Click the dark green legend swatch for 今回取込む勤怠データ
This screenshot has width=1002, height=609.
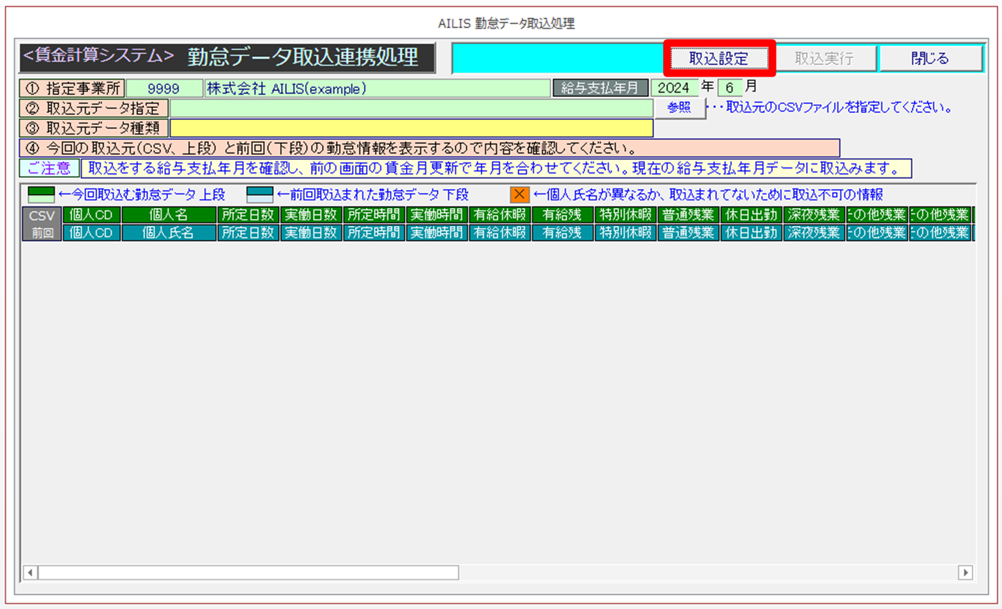click(41, 195)
